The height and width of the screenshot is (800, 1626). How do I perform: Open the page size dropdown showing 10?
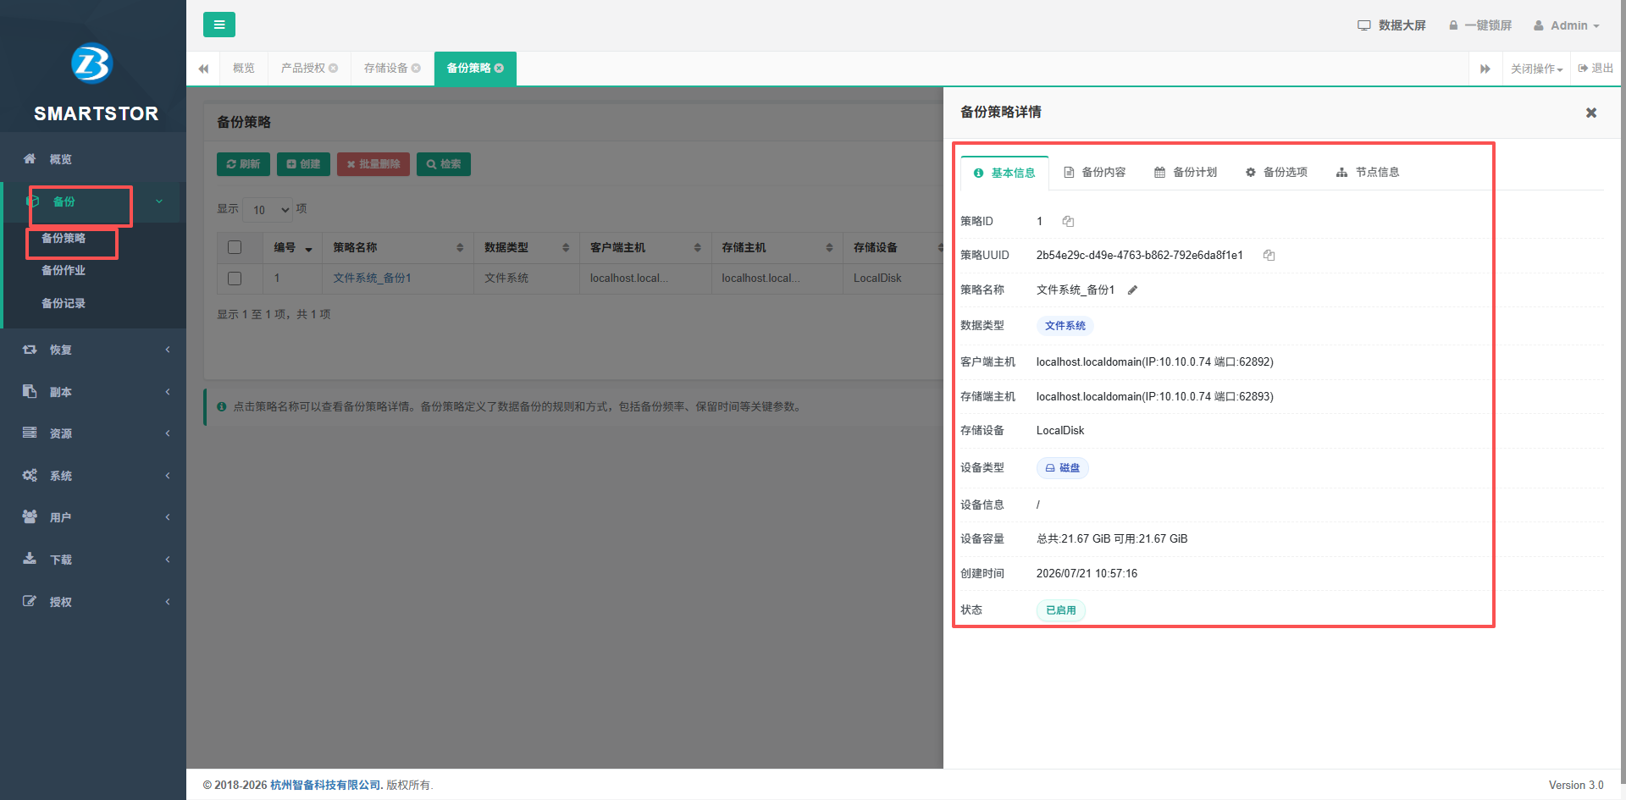[268, 209]
